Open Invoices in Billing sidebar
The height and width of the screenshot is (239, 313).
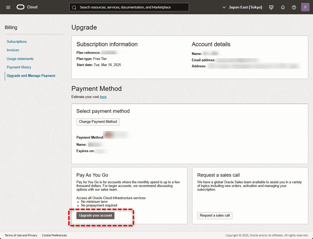(13, 50)
